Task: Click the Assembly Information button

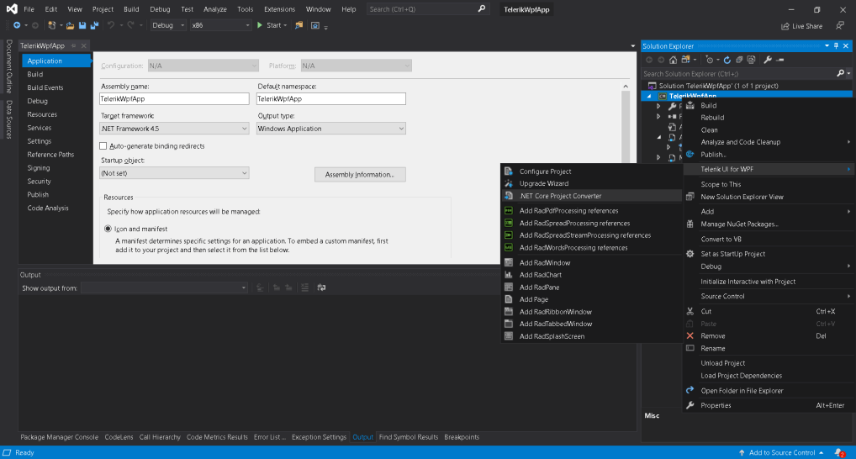Action: (x=360, y=175)
